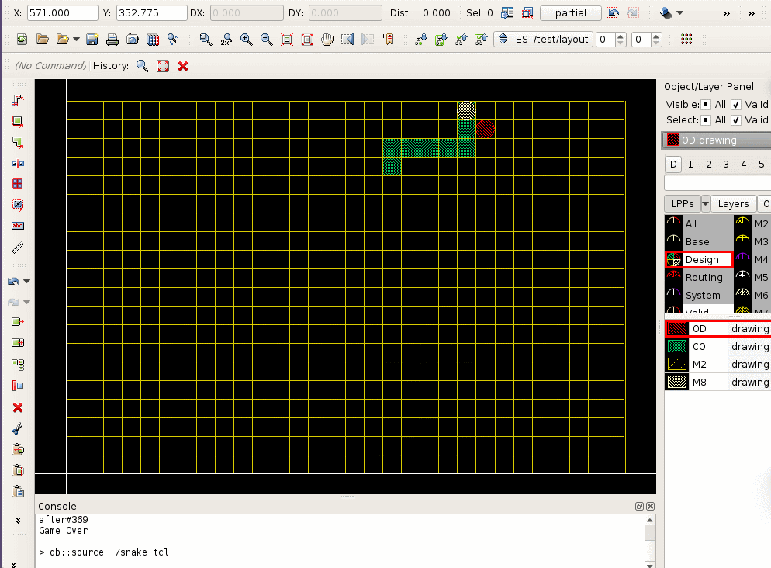Clear history with red X icon
This screenshot has width=771, height=568.
183,66
